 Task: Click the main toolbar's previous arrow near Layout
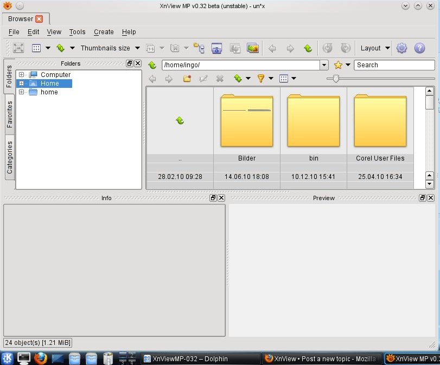tap(272, 48)
